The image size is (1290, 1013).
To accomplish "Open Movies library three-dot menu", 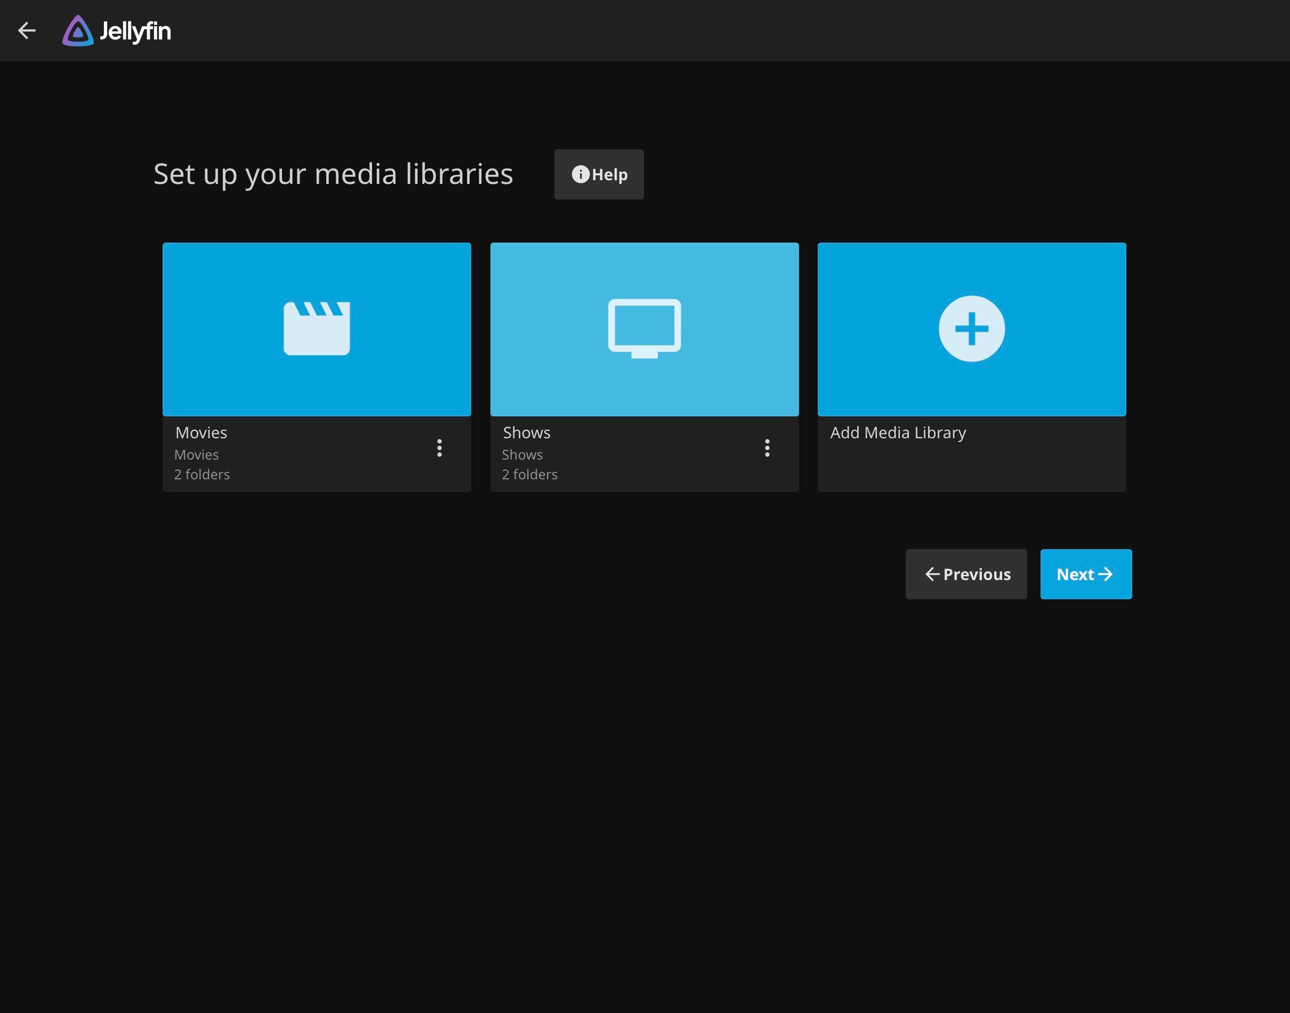I will coord(439,448).
